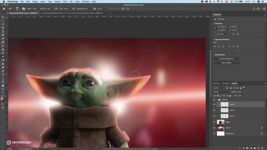
Task: Add a layer style via fx icon
Action: [244, 148]
